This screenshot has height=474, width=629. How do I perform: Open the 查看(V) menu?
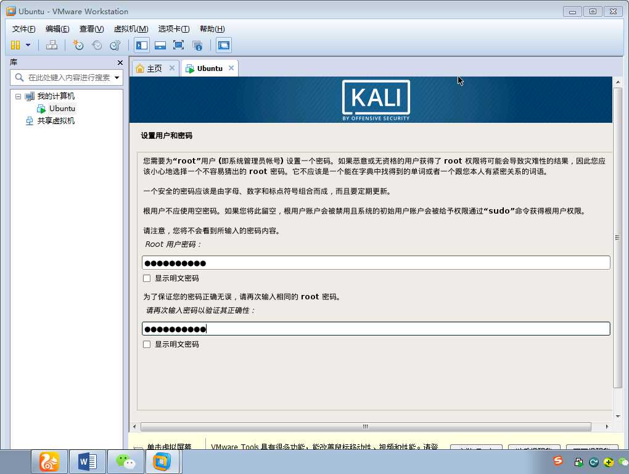pyautogui.click(x=91, y=29)
